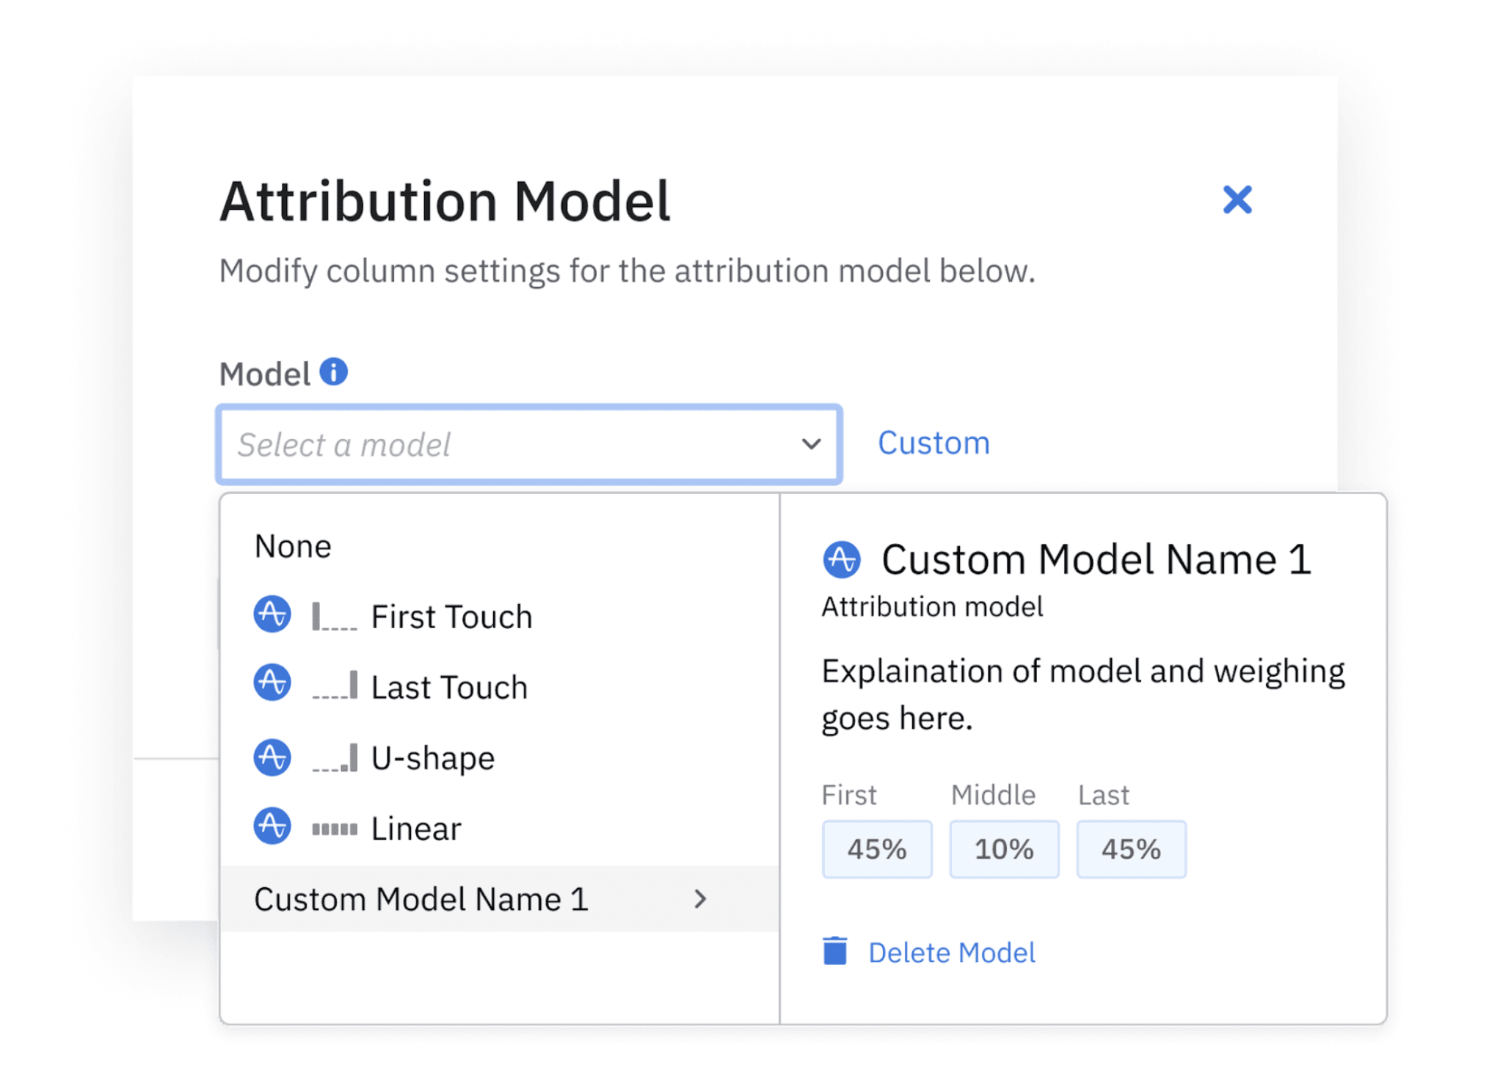Click the Last weight field showing 45%
The width and height of the screenshot is (1503, 1092).
[1130, 848]
